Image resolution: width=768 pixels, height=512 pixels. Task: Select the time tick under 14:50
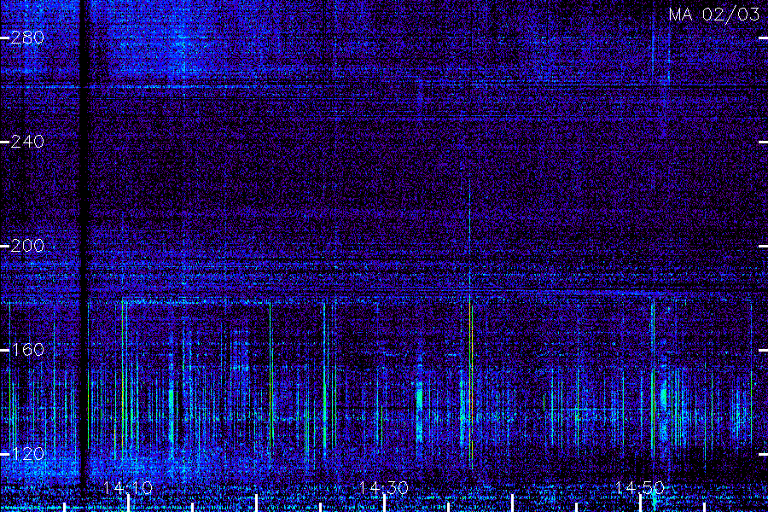tap(640, 503)
